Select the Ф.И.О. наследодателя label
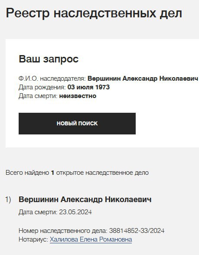This screenshot has height=255, width=199. [52, 78]
